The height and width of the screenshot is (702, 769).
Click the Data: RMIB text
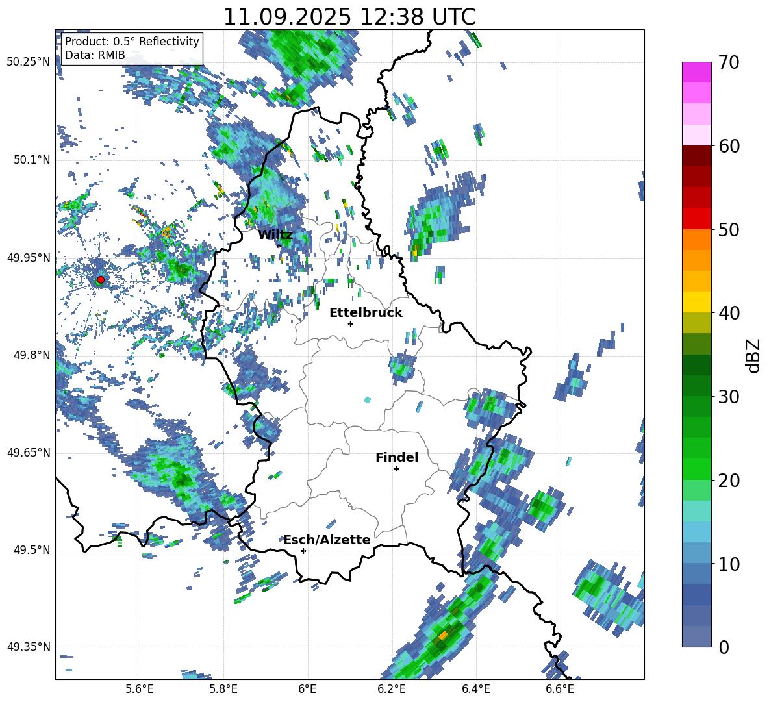coord(95,55)
